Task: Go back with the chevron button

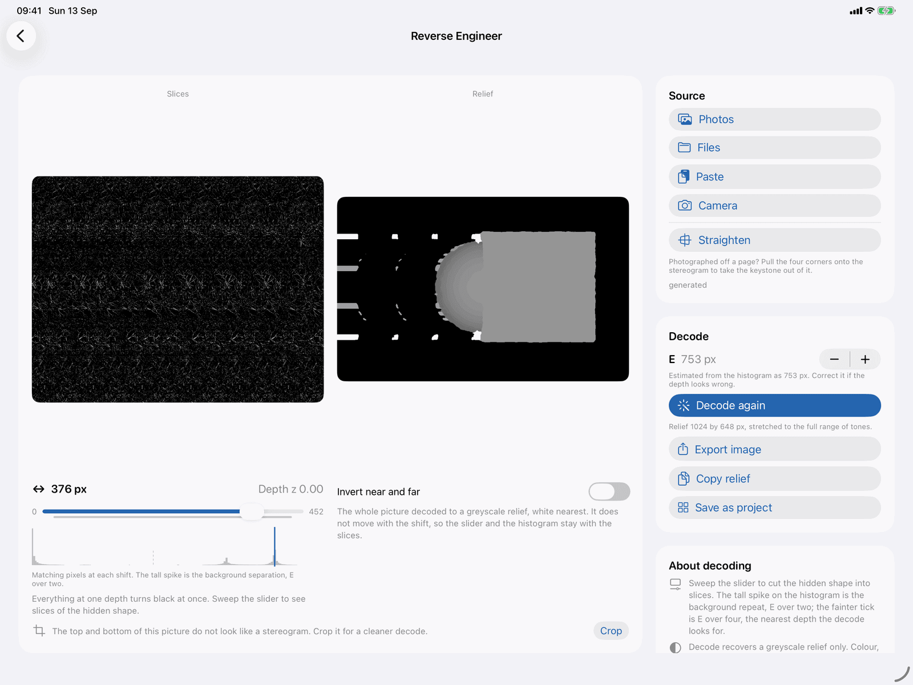Action: (x=21, y=36)
